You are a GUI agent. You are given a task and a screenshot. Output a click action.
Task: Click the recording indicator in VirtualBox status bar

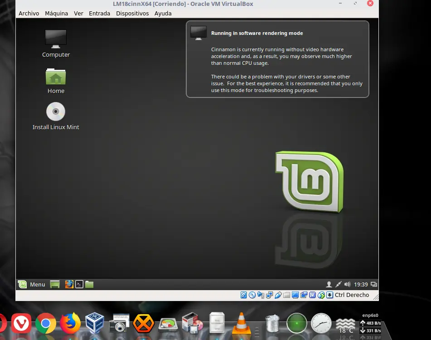click(304, 295)
